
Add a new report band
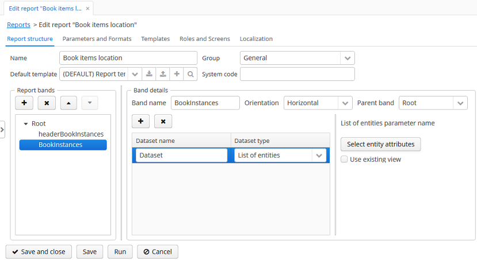[x=24, y=103]
